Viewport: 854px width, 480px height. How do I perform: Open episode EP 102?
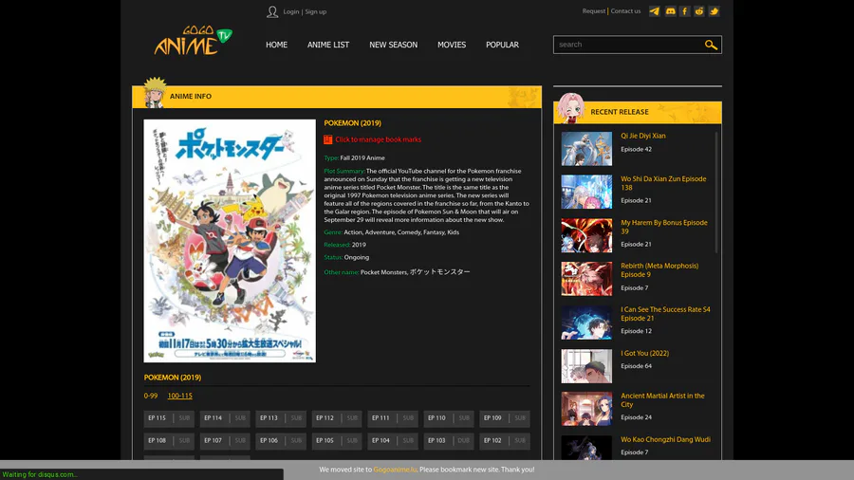pyautogui.click(x=505, y=440)
